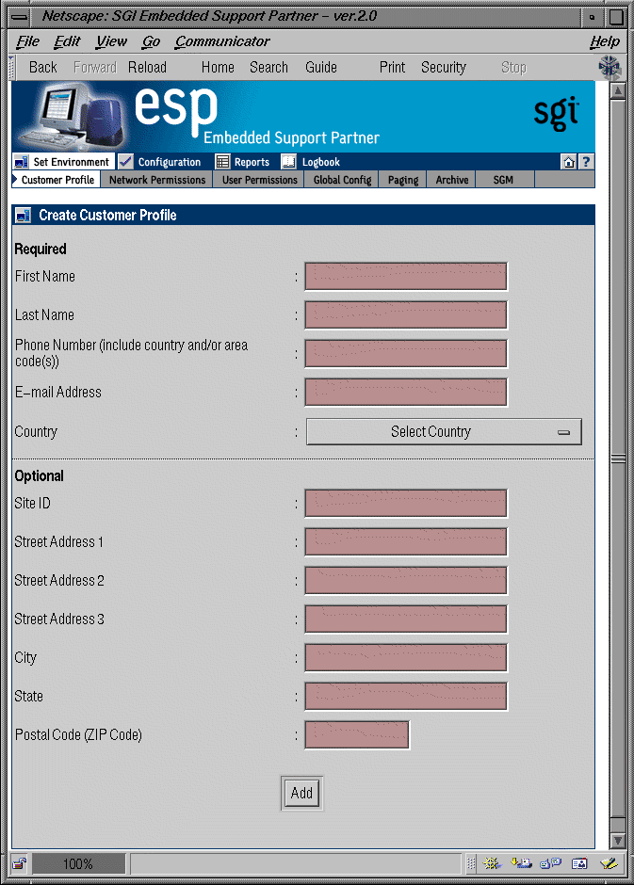Open the Select Country dropdown
The image size is (634, 885).
[444, 432]
